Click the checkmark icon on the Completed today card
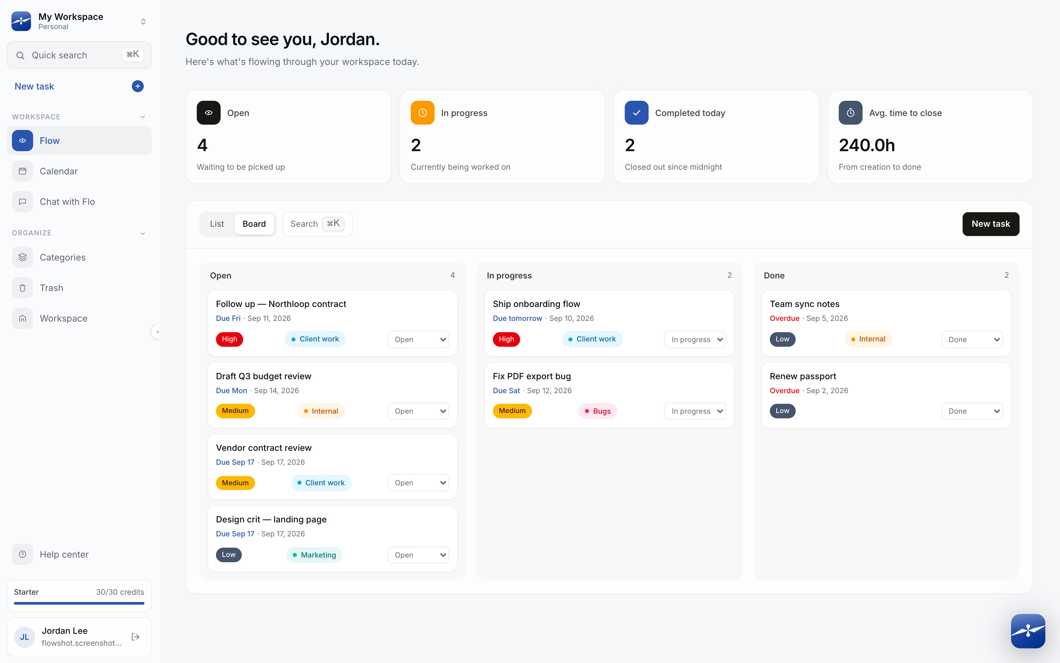Image resolution: width=1060 pixels, height=663 pixels. pos(636,113)
